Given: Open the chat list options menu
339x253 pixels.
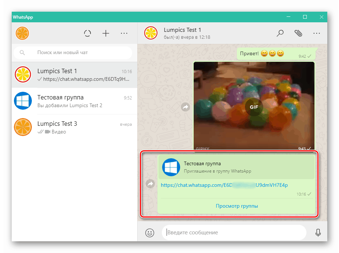Looking at the screenshot, I should point(124,33).
